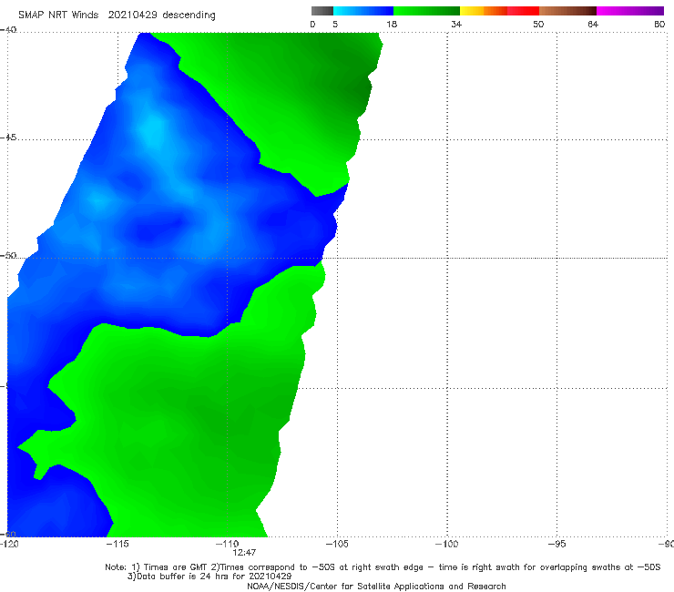Click the longitude label '-120'

click(x=9, y=544)
